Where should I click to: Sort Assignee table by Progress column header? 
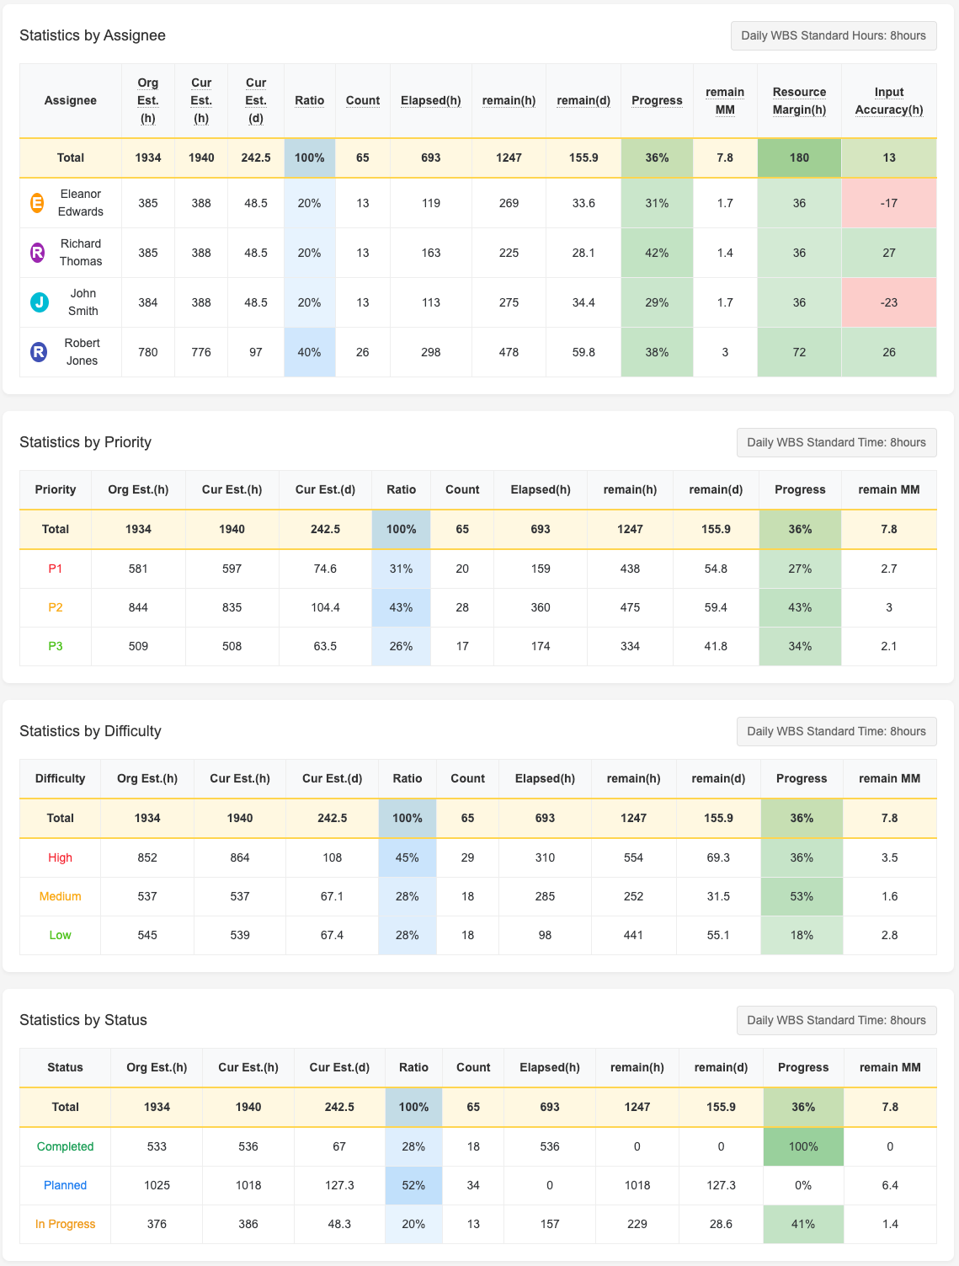tap(657, 100)
